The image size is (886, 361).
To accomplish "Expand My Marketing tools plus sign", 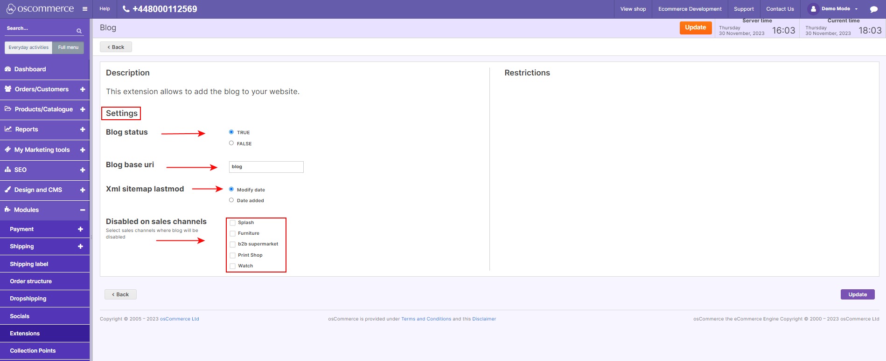I will tap(83, 150).
